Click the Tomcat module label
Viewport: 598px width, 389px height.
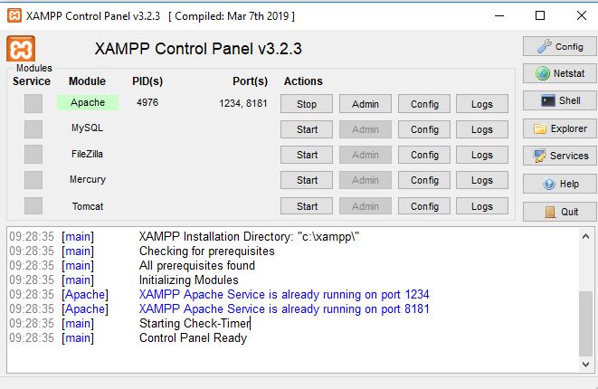pos(88,206)
